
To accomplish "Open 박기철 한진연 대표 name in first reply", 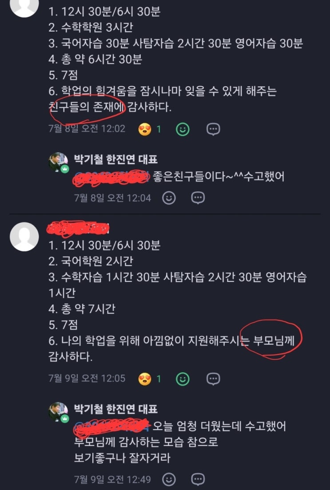I will click(115, 159).
